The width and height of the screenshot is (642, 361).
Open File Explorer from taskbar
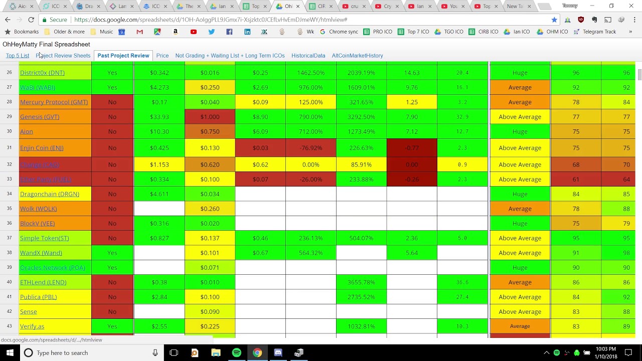tap(216, 353)
